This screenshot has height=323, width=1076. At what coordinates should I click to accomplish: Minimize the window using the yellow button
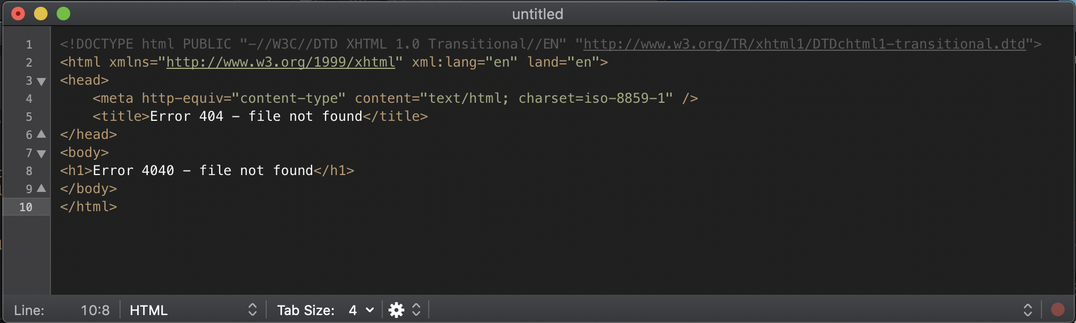coord(41,14)
